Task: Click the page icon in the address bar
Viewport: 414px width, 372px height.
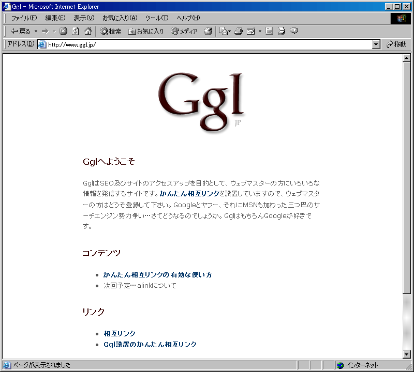Action: click(42, 44)
